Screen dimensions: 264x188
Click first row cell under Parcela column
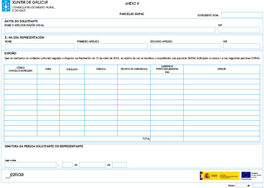101,77
